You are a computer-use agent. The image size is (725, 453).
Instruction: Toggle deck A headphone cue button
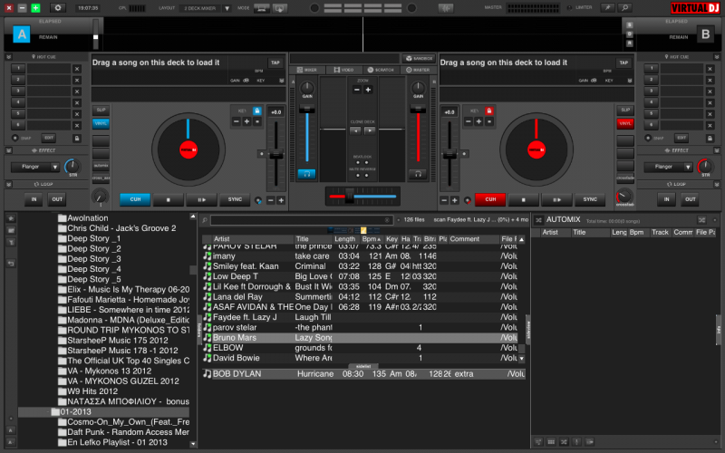coord(306,174)
